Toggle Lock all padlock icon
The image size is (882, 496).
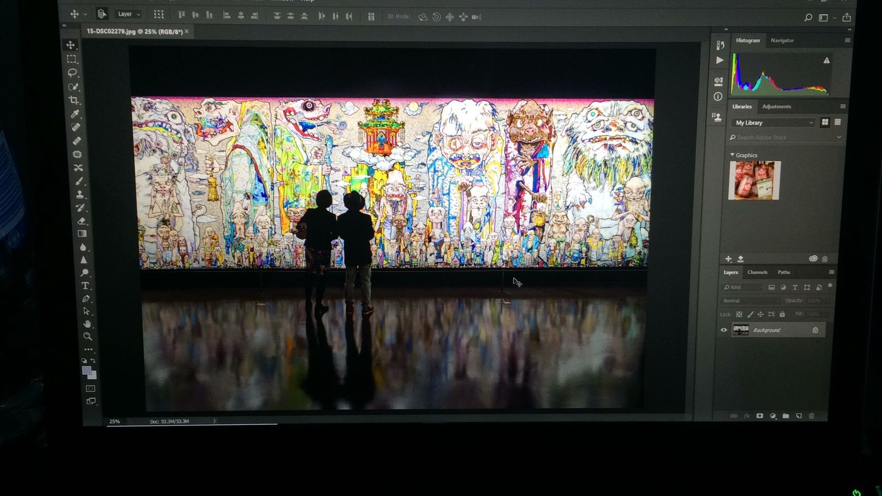coord(782,315)
